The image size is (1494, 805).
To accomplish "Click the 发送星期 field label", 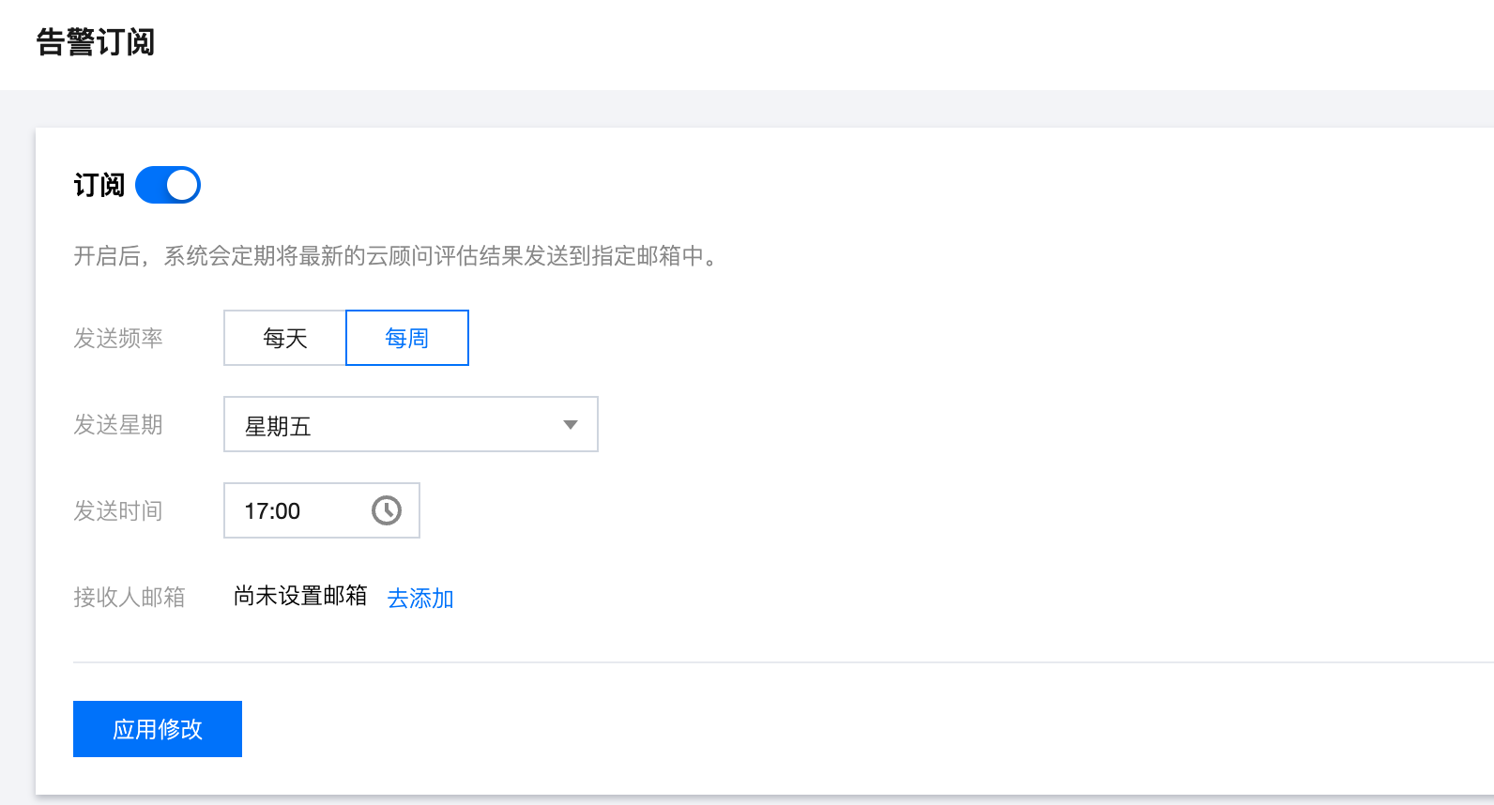I will (x=118, y=425).
